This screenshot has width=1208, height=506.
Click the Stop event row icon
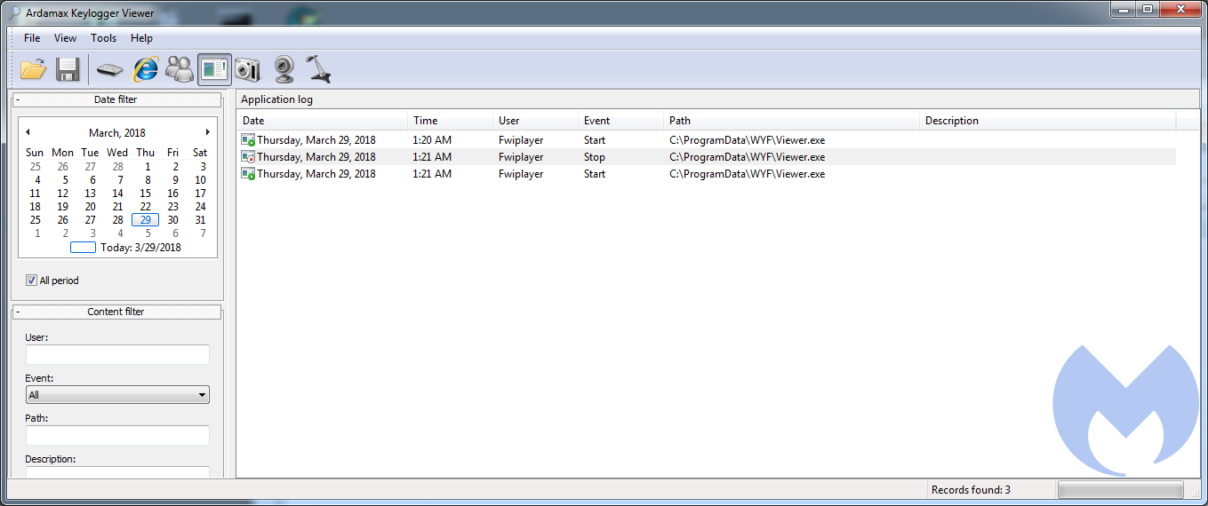pos(248,157)
